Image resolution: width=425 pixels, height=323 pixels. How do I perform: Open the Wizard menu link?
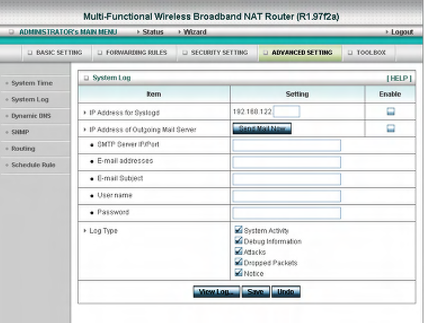(x=194, y=32)
